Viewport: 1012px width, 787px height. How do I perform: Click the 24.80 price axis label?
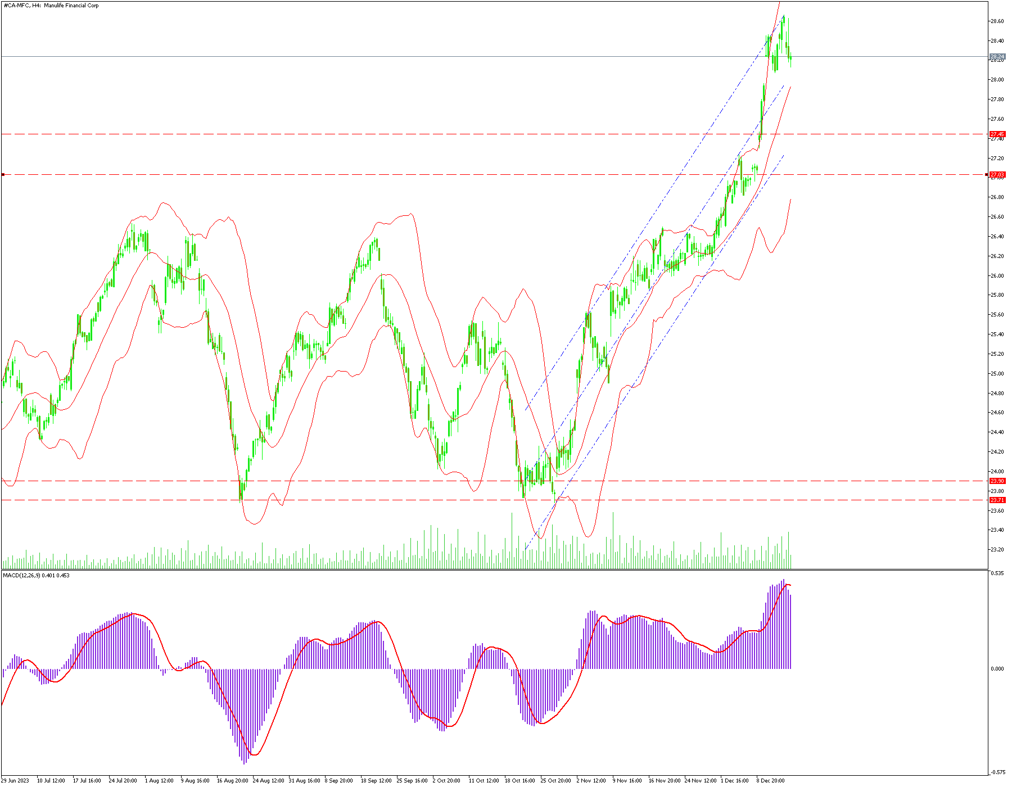[x=997, y=393]
